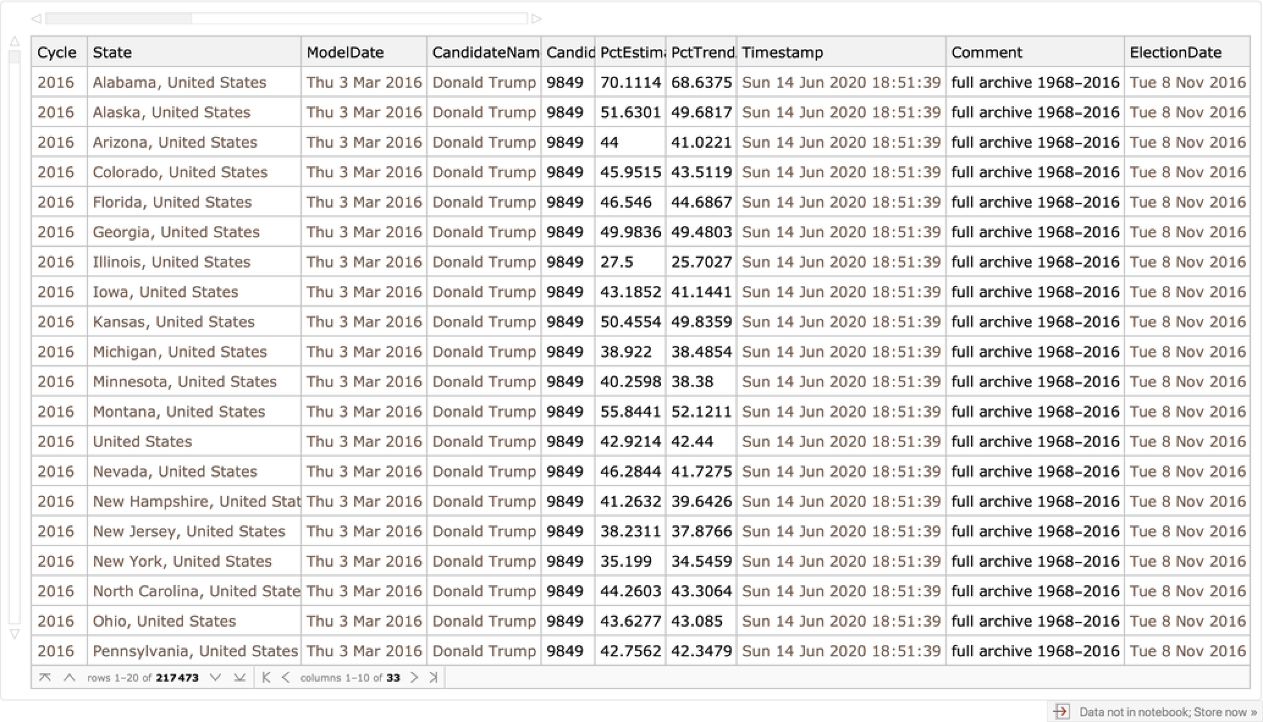
Task: Click left arrow of horizontal scrollbar
Action: (36, 19)
